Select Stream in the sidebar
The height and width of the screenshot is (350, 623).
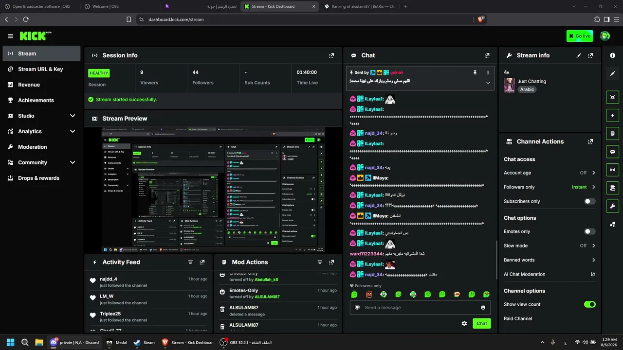[41, 53]
